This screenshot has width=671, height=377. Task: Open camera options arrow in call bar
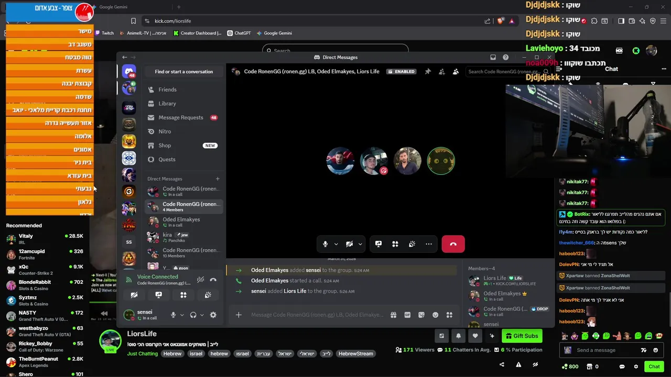point(360,244)
